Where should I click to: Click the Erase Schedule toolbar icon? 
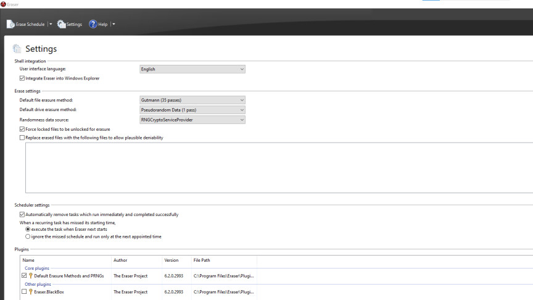click(10, 24)
